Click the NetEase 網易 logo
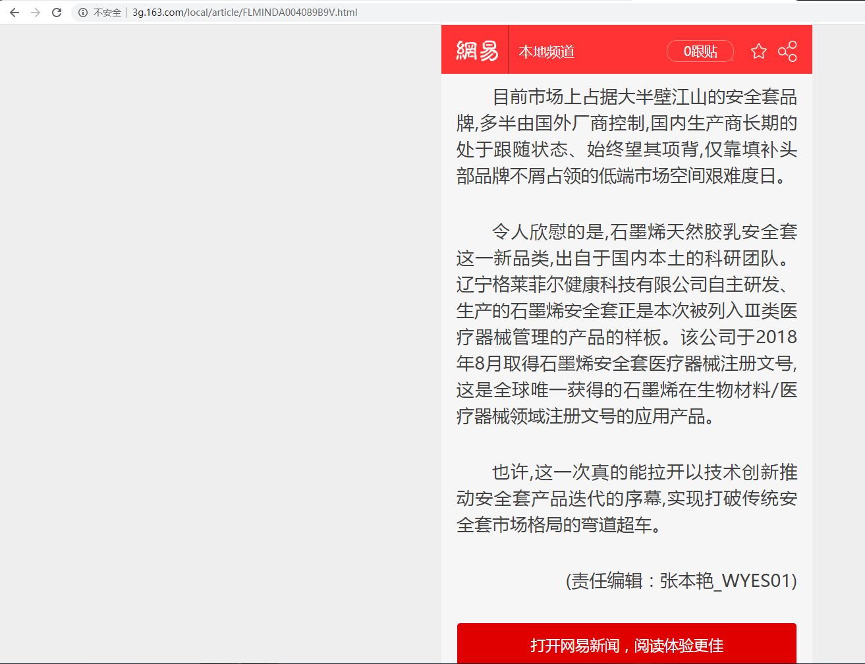 click(x=477, y=51)
